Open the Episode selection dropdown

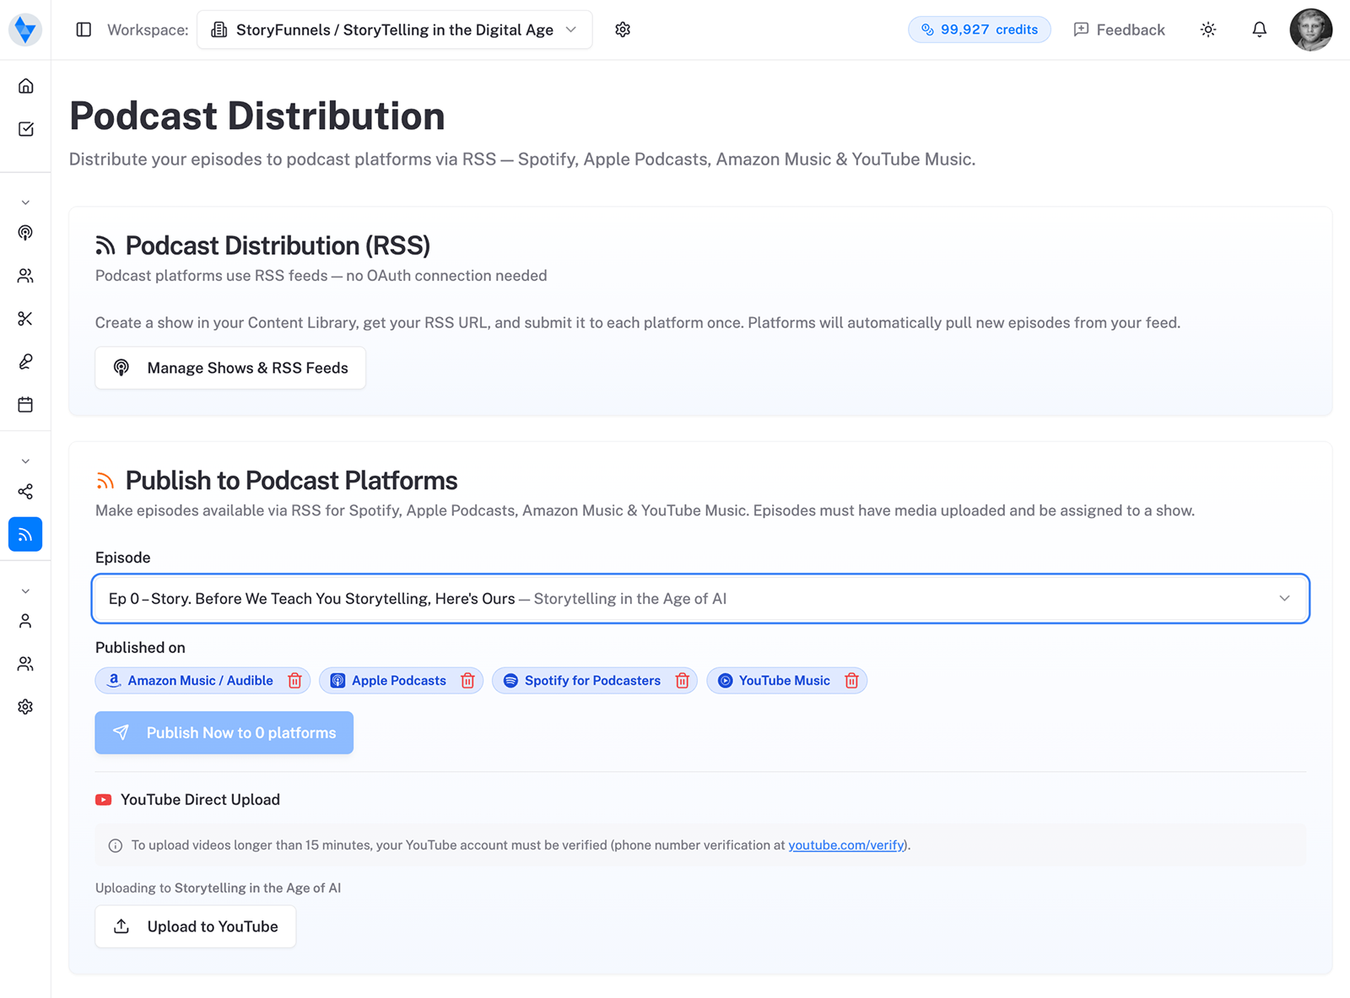point(700,599)
